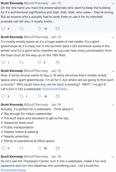Like the tweet about preservationists
The image size is (116, 172).
(40, 29)
